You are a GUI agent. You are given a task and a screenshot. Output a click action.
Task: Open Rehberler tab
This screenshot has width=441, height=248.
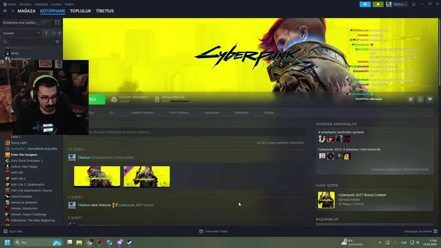point(242,113)
